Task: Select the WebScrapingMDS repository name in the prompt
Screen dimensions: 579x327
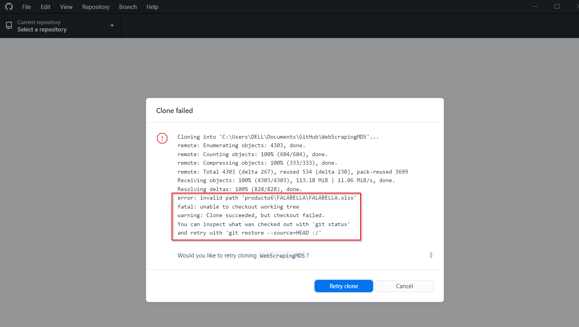Action: pyautogui.click(x=282, y=255)
